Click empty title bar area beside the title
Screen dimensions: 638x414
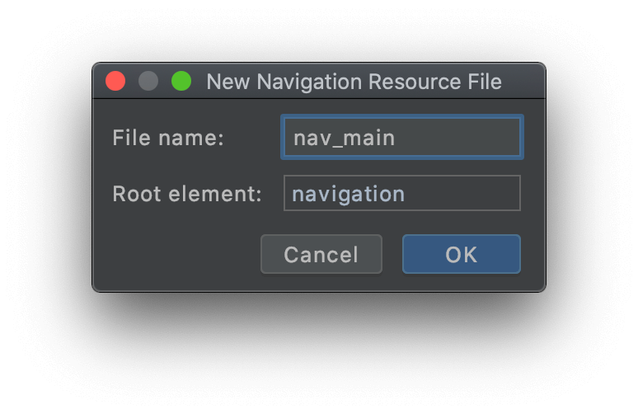click(523, 82)
